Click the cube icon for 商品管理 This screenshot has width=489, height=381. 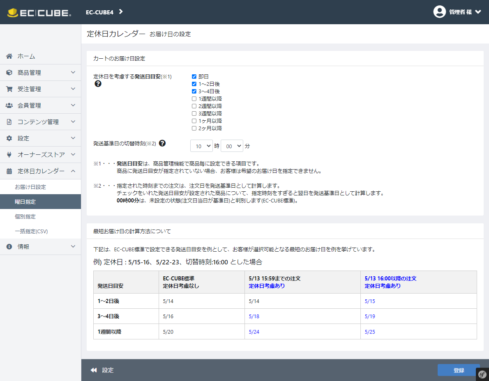coord(9,73)
